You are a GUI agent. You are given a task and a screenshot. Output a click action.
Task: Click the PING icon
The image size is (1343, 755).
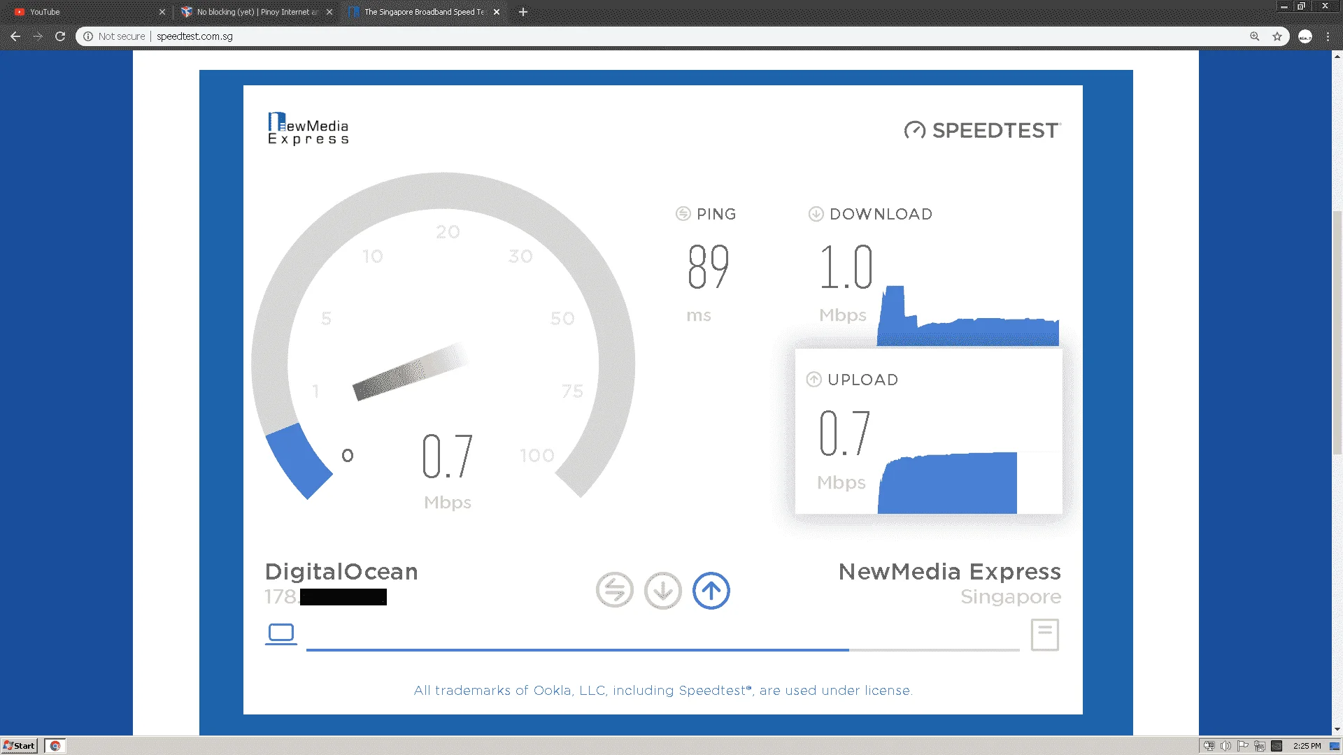tap(683, 214)
